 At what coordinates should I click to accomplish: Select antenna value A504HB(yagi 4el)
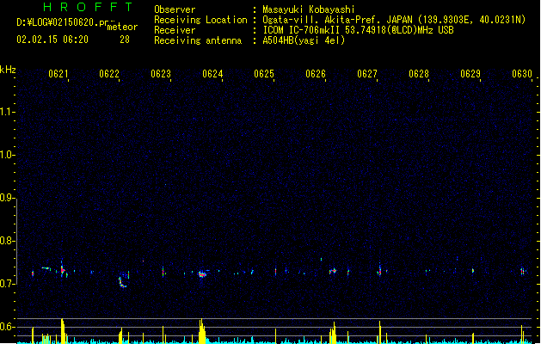tap(304, 40)
